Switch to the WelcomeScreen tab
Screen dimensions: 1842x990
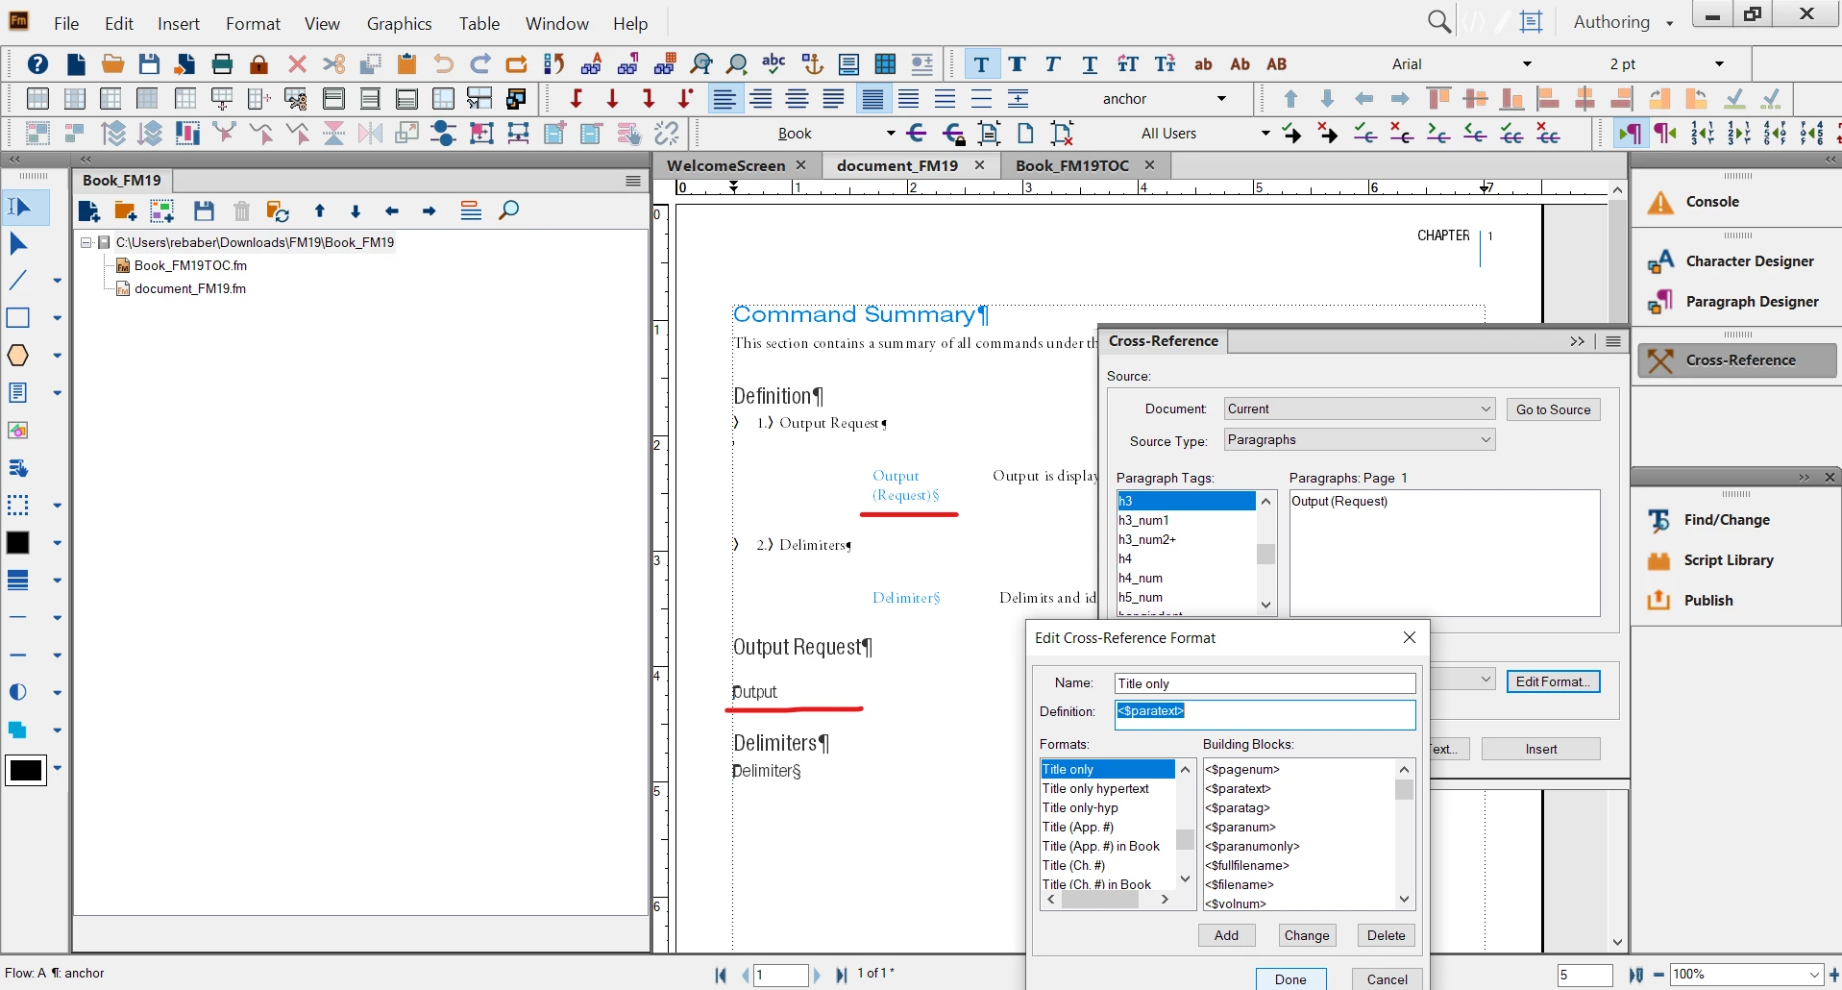725,165
